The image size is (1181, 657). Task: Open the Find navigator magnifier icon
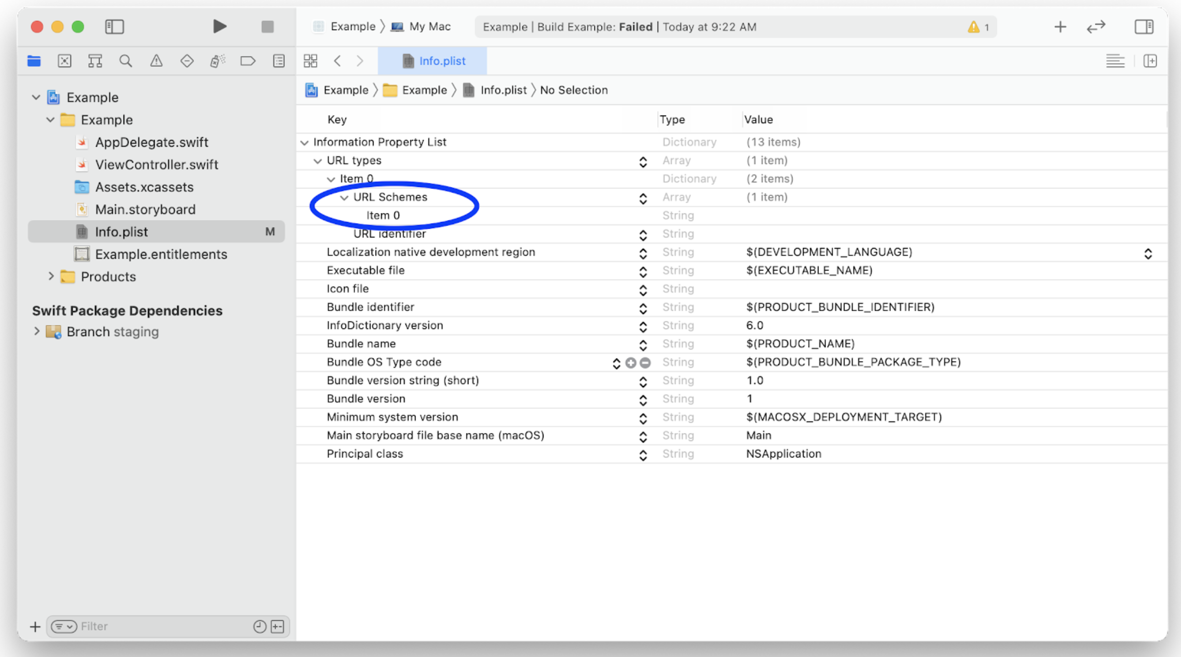click(125, 61)
